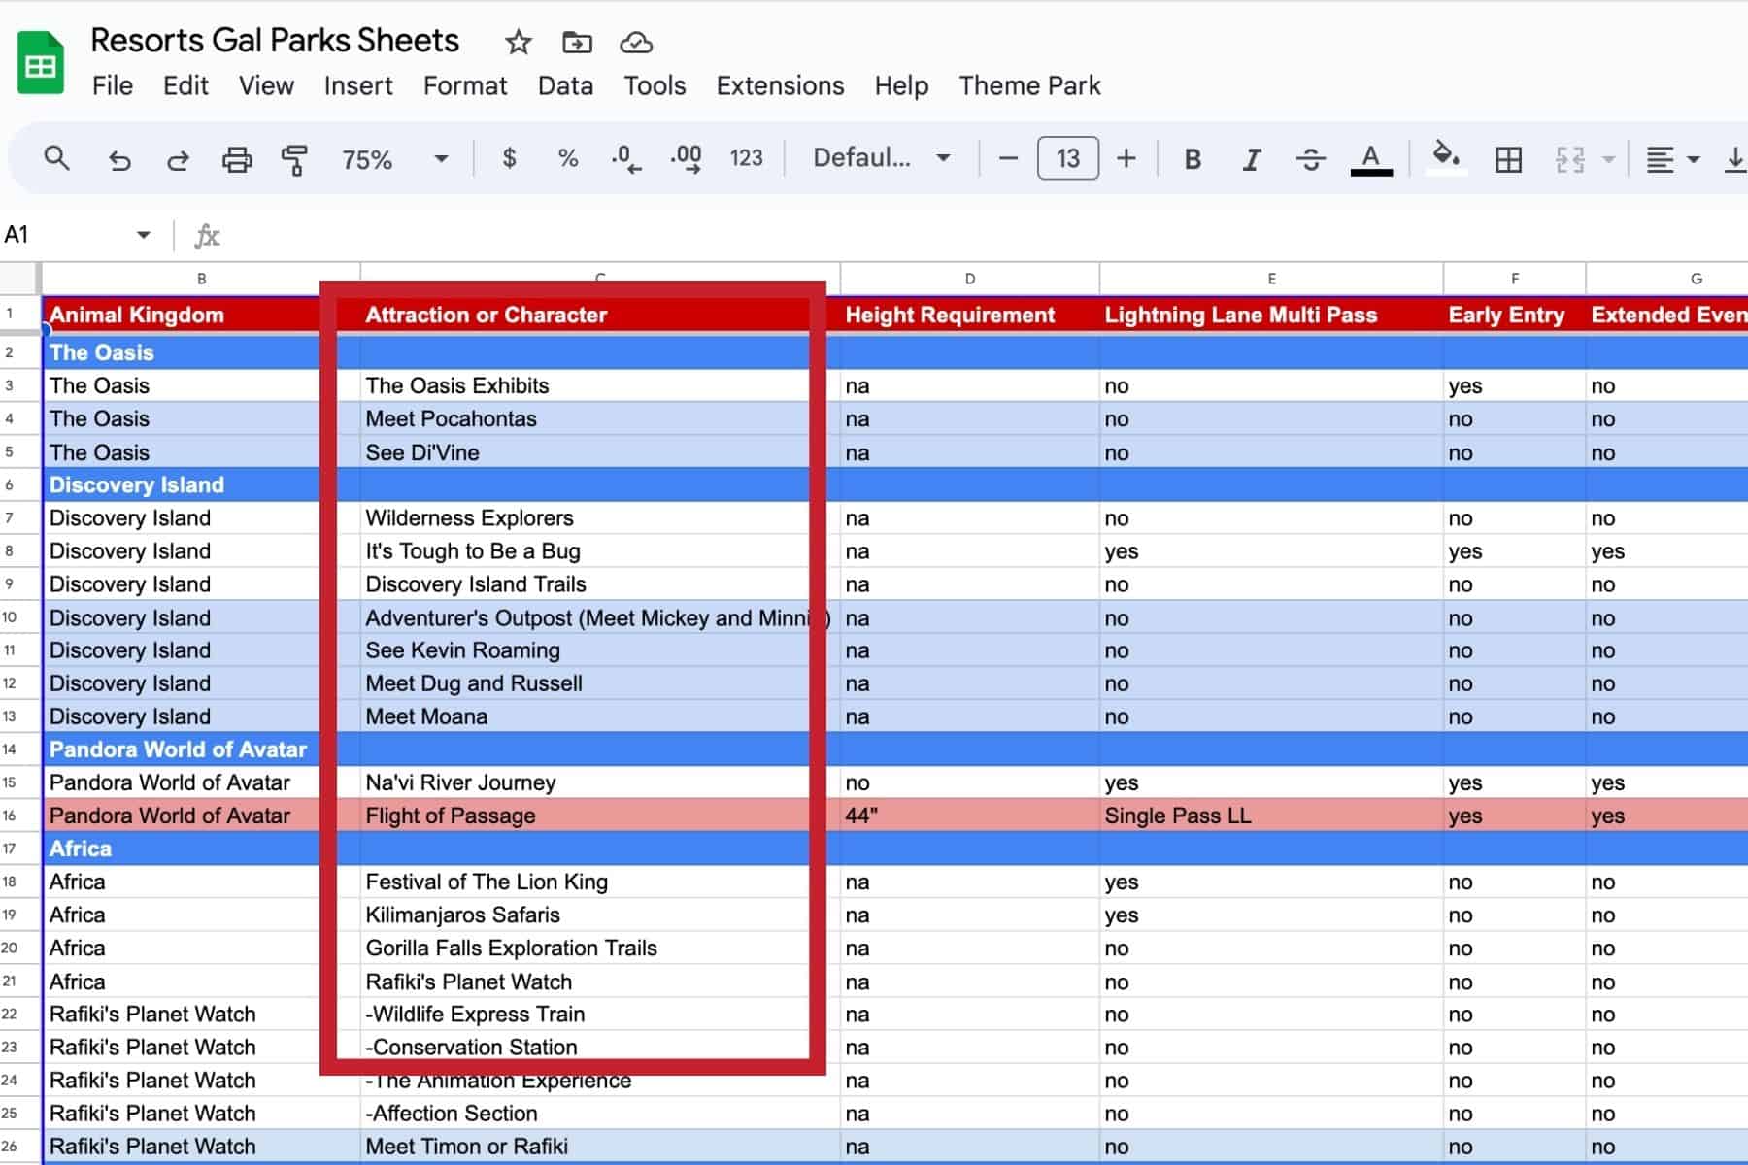Select the Animal Kingdom header cell
The image size is (1748, 1165).
coord(202,315)
